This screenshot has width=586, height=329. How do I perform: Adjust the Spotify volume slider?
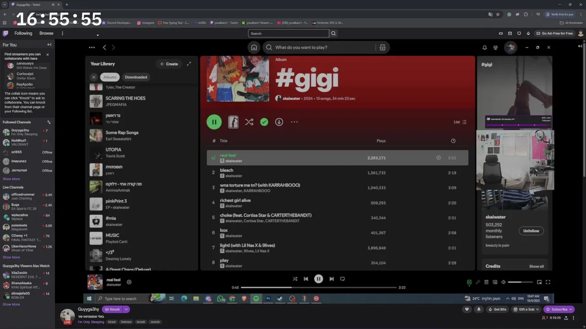click(521, 282)
